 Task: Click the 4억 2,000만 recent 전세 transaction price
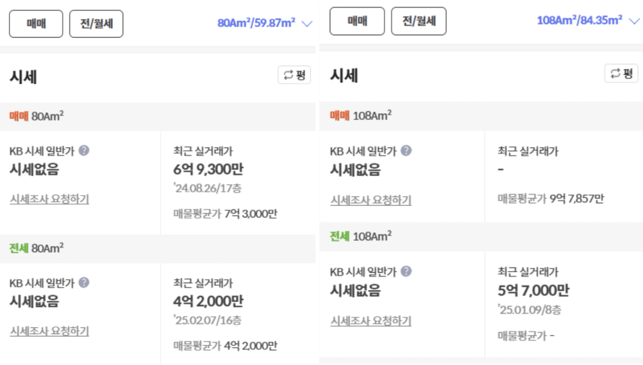point(208,302)
